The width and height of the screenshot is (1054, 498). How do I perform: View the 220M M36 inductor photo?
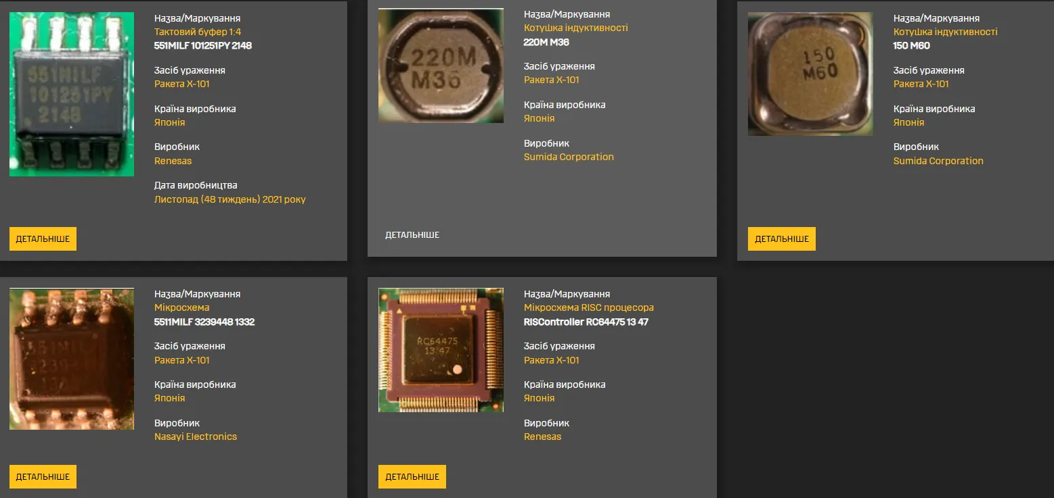441,66
